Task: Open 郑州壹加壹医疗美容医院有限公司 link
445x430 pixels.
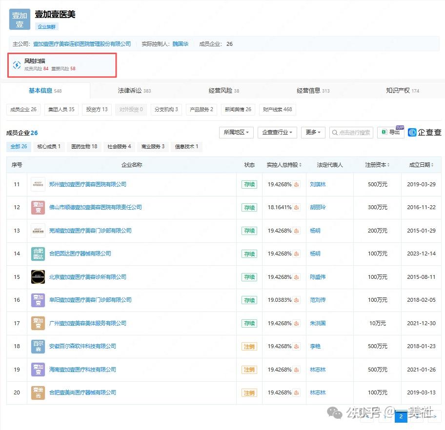Action: (x=88, y=184)
